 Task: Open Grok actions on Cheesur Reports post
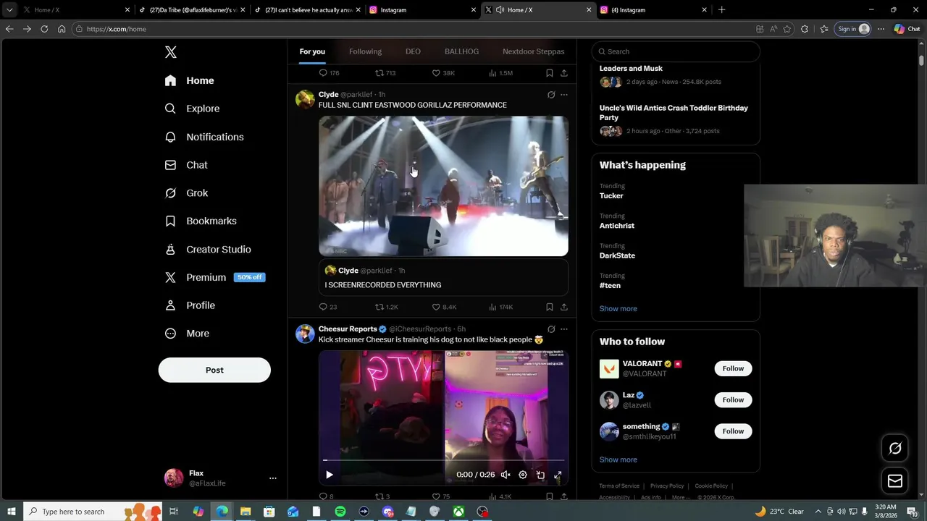[551, 329]
